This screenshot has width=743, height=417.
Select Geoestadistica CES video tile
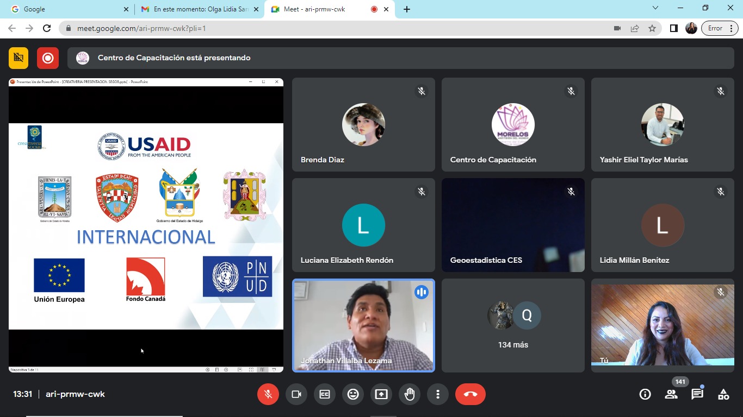click(x=513, y=225)
